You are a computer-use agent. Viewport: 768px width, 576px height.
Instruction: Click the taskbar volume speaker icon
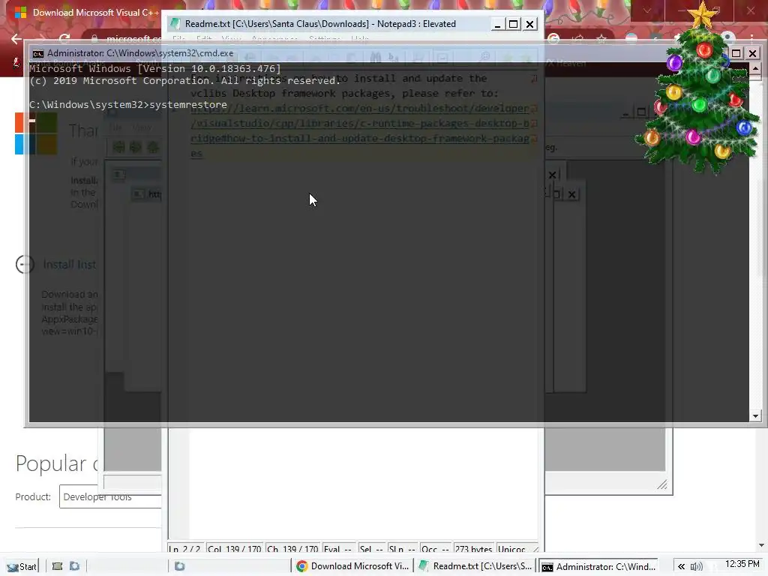pos(696,567)
